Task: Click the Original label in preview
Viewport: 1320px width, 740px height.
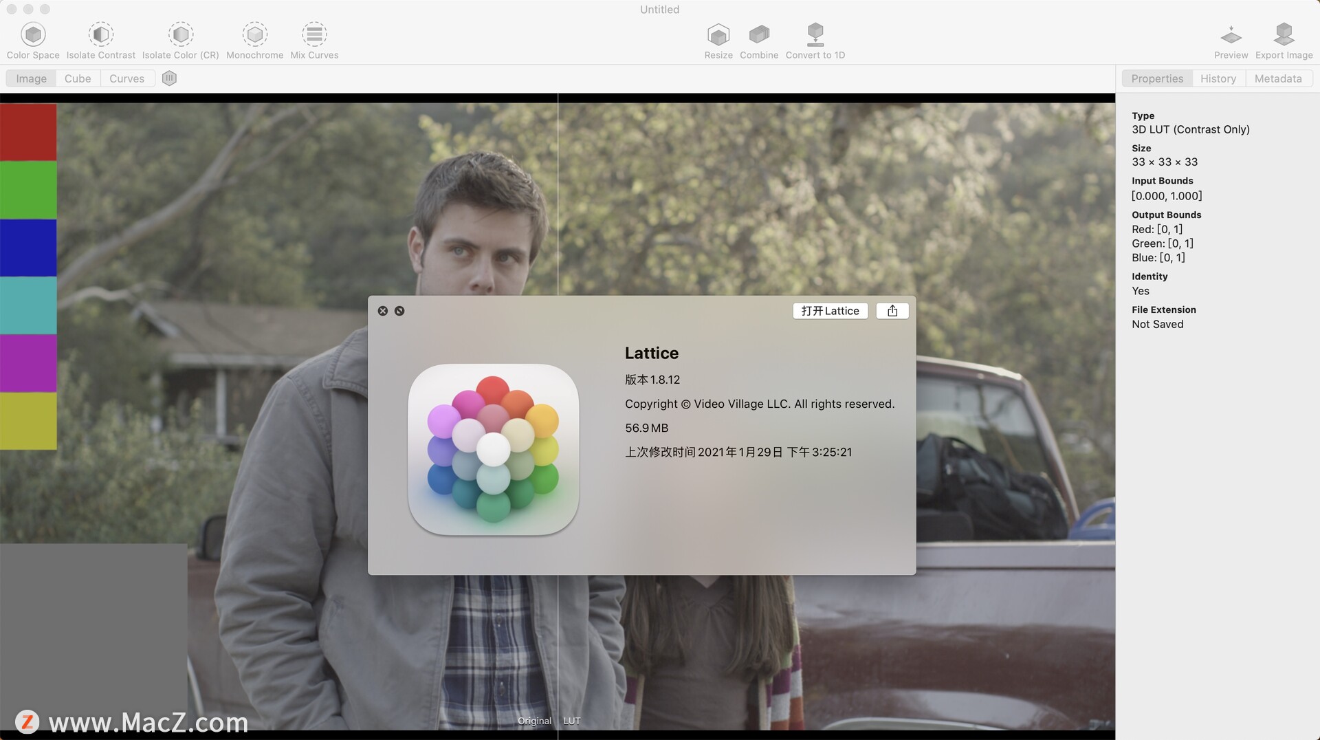Action: 534,721
